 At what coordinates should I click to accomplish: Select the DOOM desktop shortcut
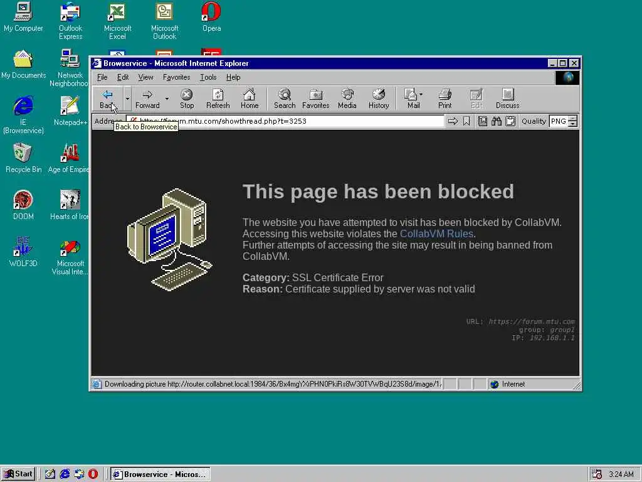coord(23,205)
